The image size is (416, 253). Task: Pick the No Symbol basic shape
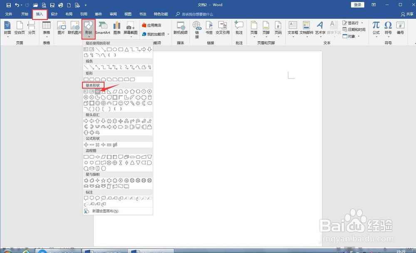point(104,103)
